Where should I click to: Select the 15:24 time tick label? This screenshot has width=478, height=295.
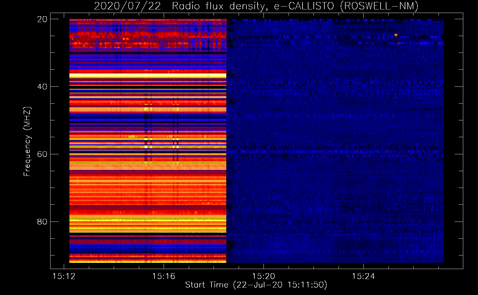pos(363,276)
